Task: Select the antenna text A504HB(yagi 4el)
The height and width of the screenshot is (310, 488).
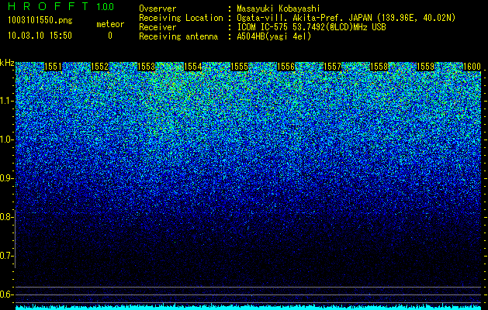Action: 274,36
